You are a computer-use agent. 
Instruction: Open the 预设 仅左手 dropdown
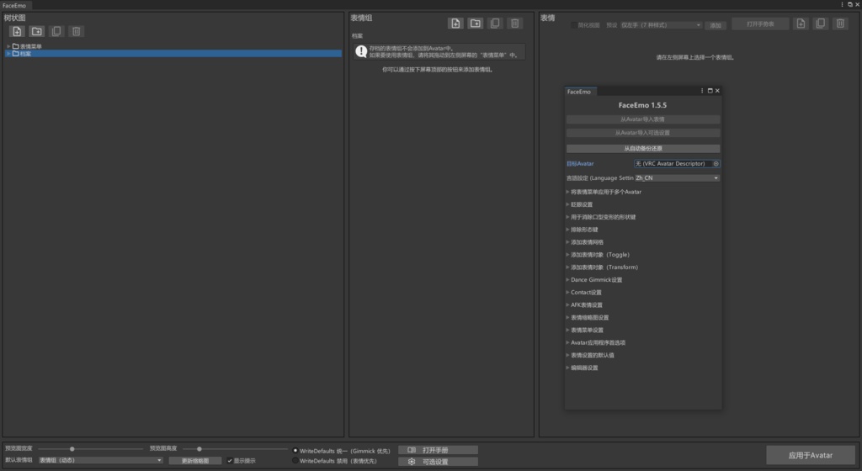[661, 25]
